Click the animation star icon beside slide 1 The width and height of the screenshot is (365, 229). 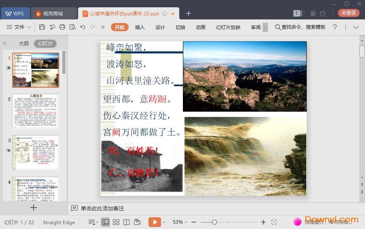coord(8,68)
